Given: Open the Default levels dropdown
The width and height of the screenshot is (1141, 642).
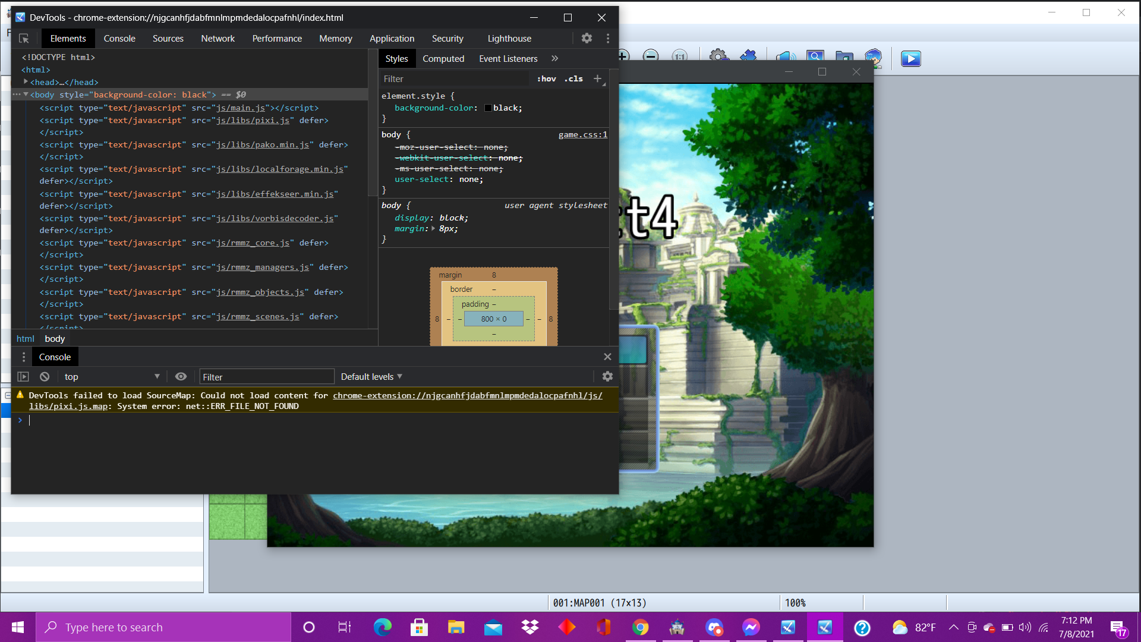Looking at the screenshot, I should click(371, 376).
